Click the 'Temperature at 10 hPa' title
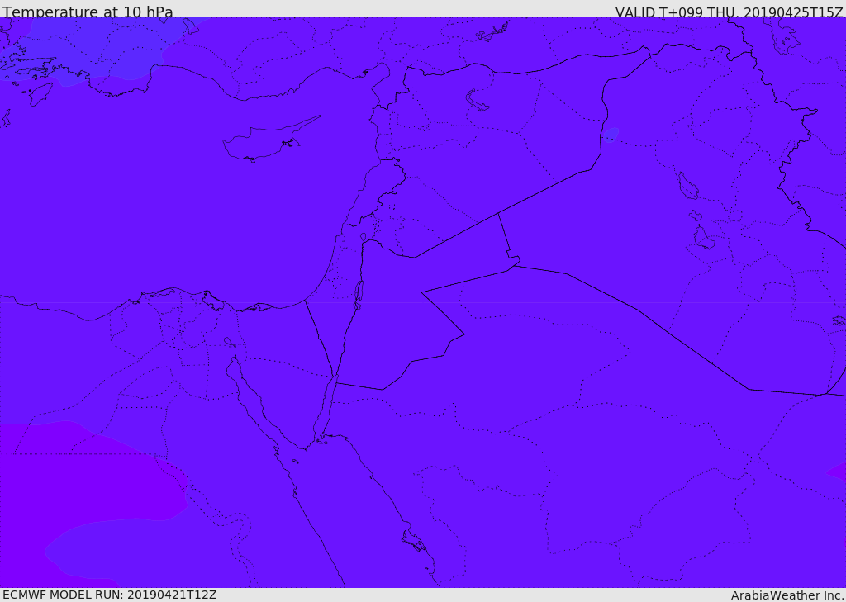 click(x=88, y=11)
